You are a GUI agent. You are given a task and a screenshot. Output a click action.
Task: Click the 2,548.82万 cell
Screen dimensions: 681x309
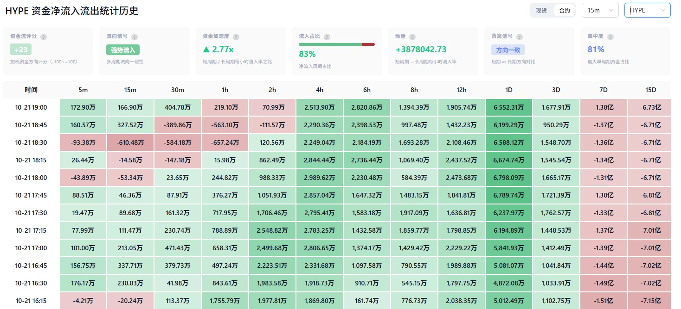(x=272, y=230)
